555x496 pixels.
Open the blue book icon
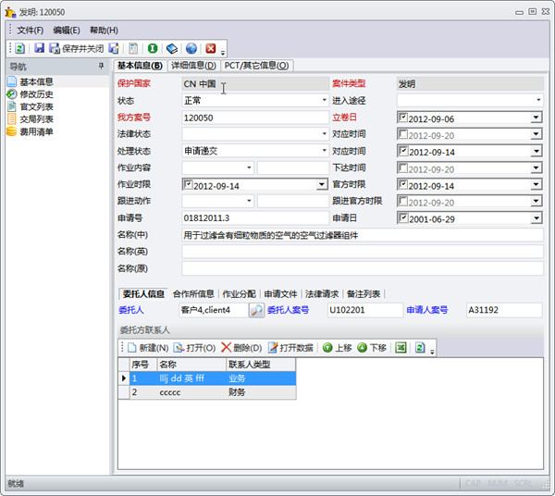tap(172, 48)
